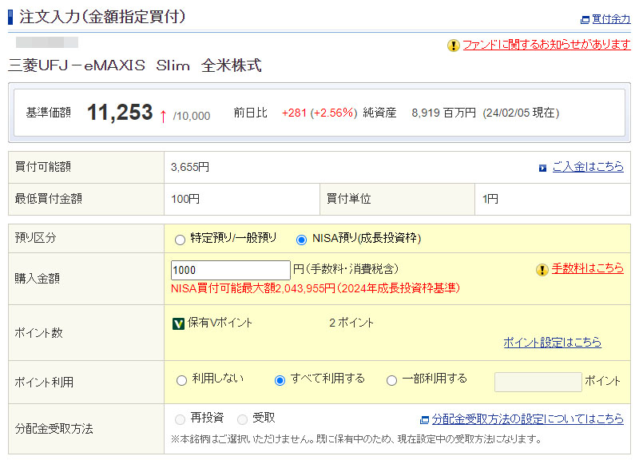
Task: Open the ファンドに関するお知らせがあります link
Action: tap(546, 46)
